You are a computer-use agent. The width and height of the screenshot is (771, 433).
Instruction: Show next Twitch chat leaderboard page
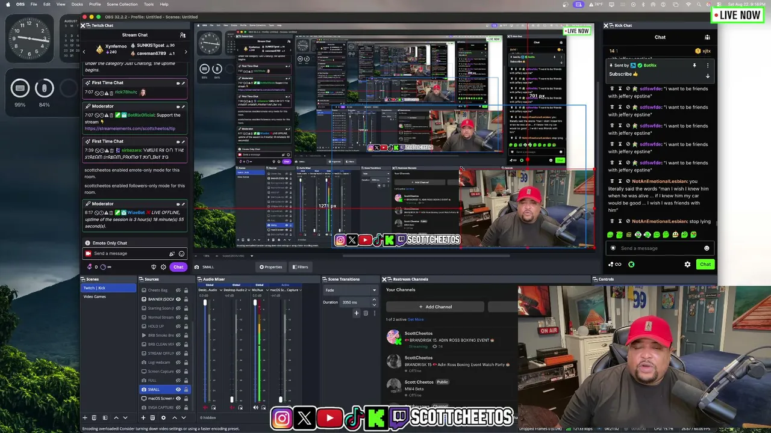pyautogui.click(x=186, y=51)
